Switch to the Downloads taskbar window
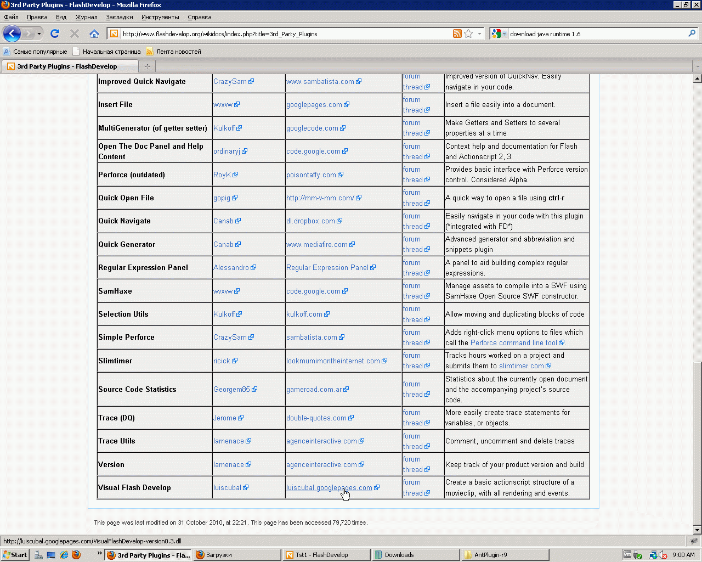This screenshot has height=562, width=702. click(416, 555)
